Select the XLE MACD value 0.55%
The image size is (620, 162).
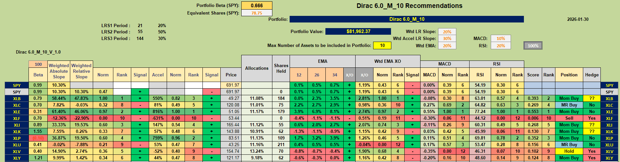tap(429, 111)
